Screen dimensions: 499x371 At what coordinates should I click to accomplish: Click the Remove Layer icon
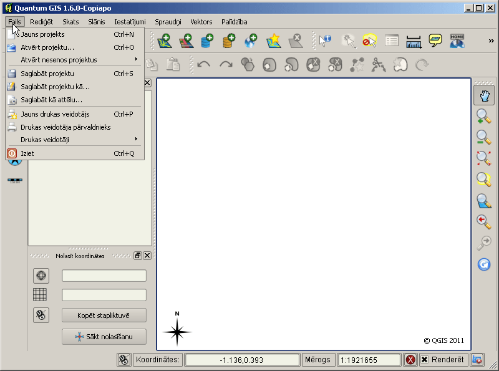pos(296,41)
